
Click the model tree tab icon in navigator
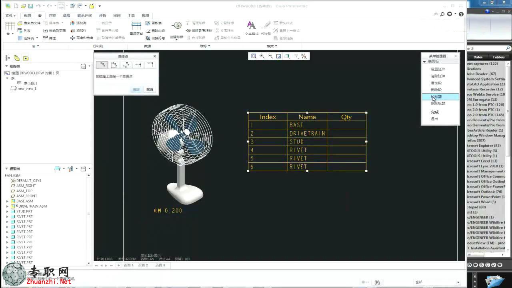[x=8, y=58]
